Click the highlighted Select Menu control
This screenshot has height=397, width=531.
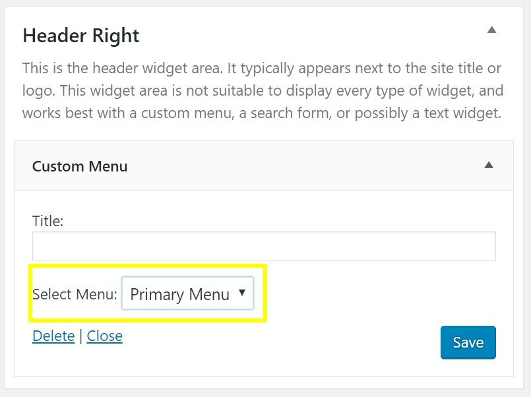click(x=188, y=294)
